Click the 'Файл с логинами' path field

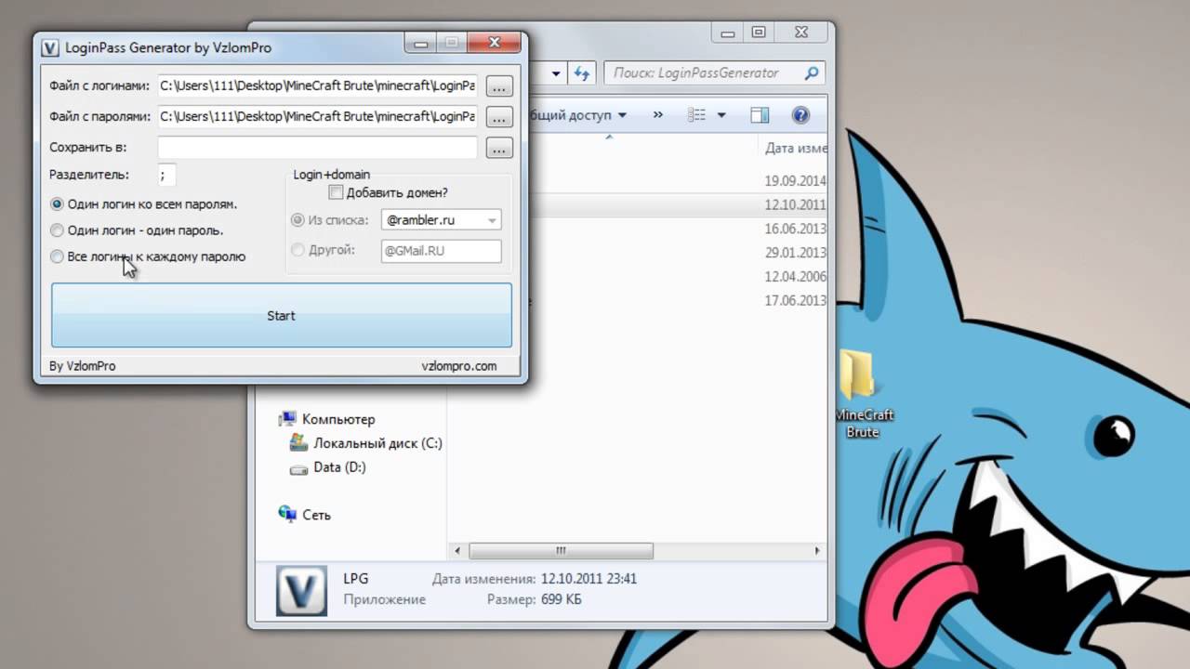(317, 85)
